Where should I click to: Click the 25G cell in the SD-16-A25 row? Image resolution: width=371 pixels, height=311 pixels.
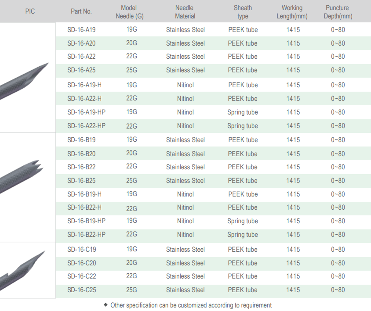pyautogui.click(x=131, y=70)
